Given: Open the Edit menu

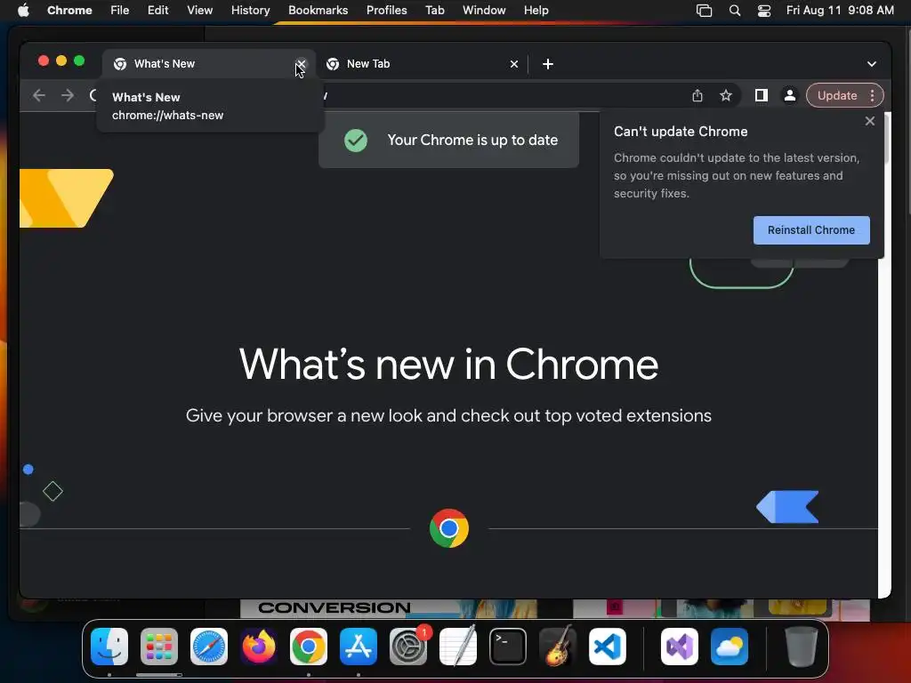Looking at the screenshot, I should tap(157, 11).
